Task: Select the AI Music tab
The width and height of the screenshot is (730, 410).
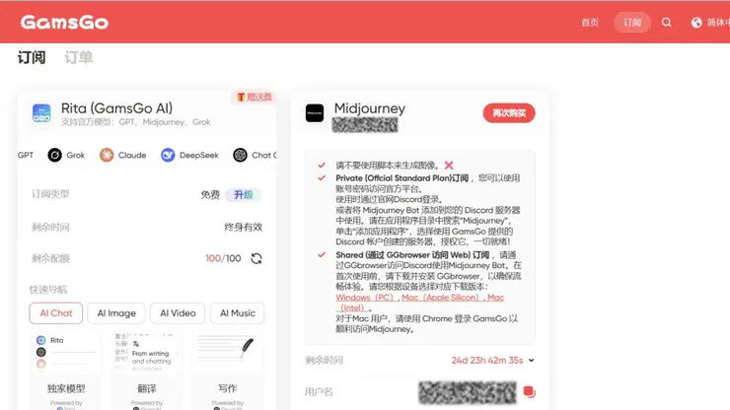Action: point(238,313)
